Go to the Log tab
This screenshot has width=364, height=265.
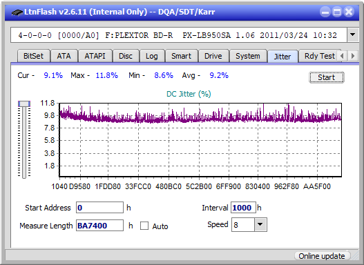[x=152, y=56]
